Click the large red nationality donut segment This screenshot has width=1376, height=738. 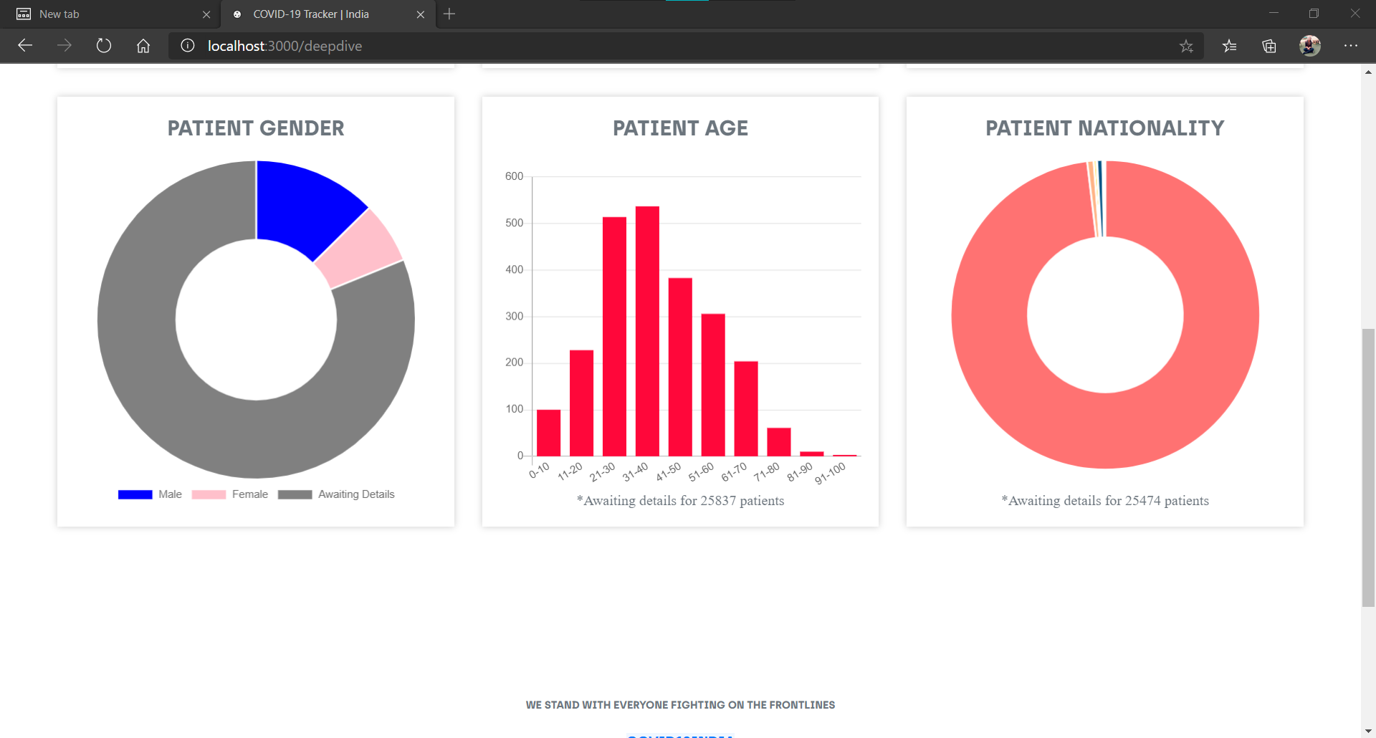coord(1105,431)
